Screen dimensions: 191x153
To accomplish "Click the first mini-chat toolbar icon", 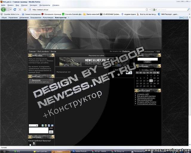I will point(43,126).
